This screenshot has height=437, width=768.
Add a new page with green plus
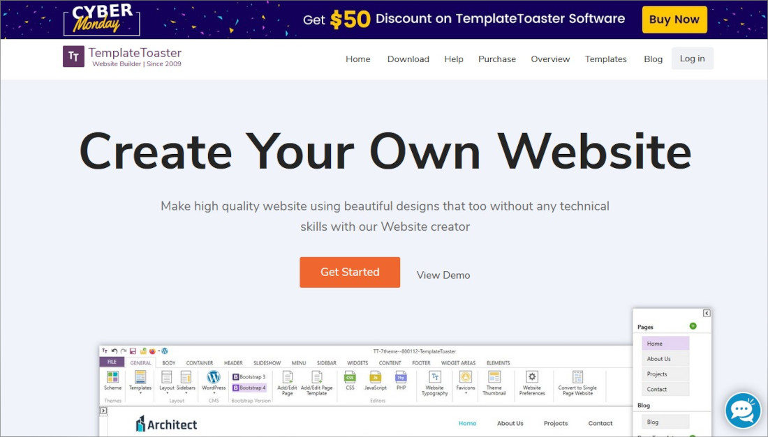pos(693,326)
